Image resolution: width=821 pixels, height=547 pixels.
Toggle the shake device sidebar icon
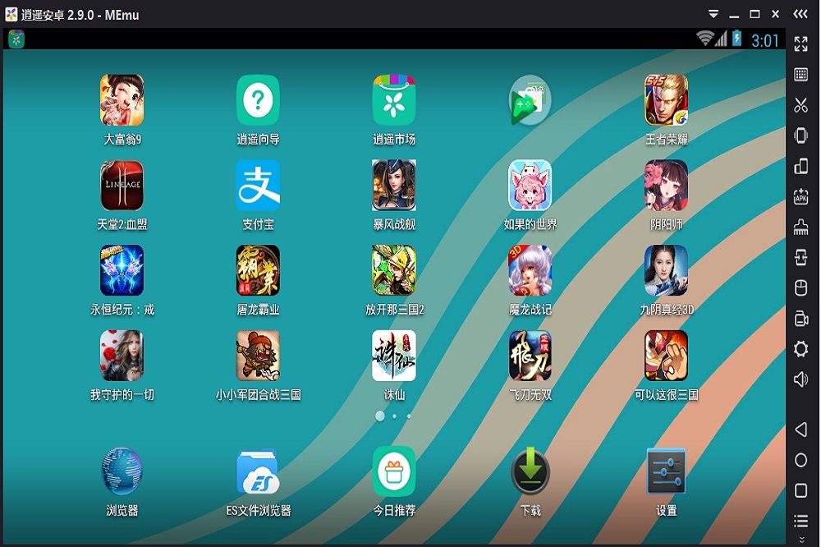coord(800,136)
